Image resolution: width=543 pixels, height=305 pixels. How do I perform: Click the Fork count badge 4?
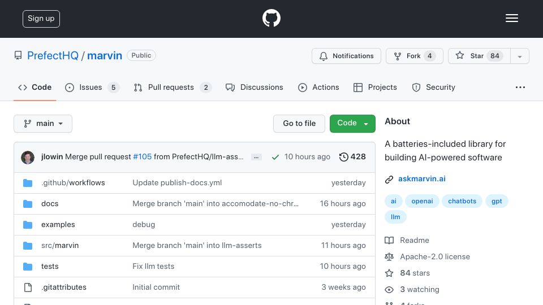pyautogui.click(x=429, y=56)
